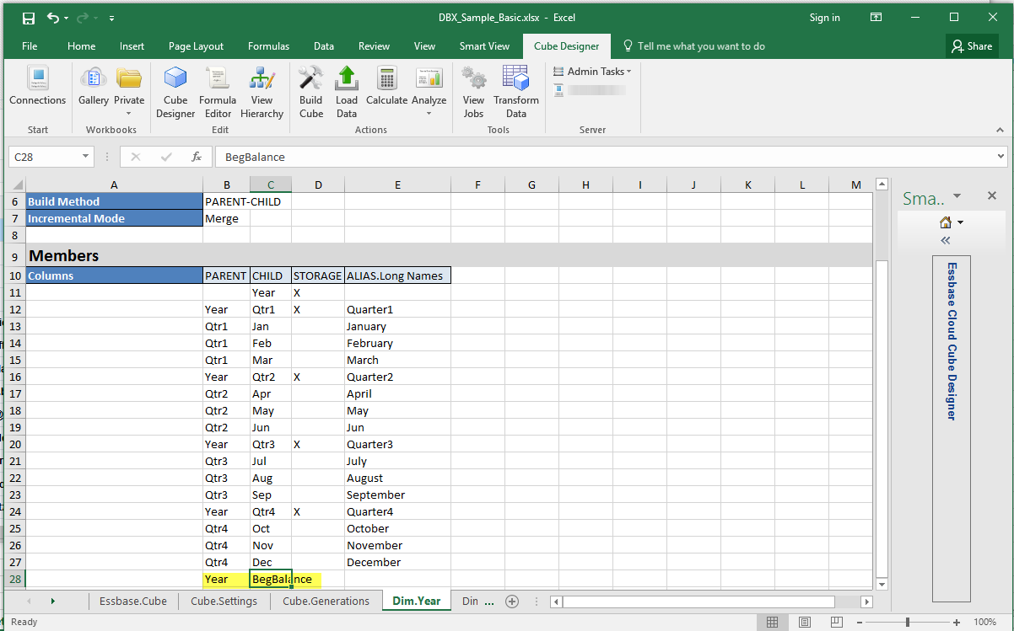1014x631 pixels.
Task: Open the Connections tool in ribbon
Action: 37,87
